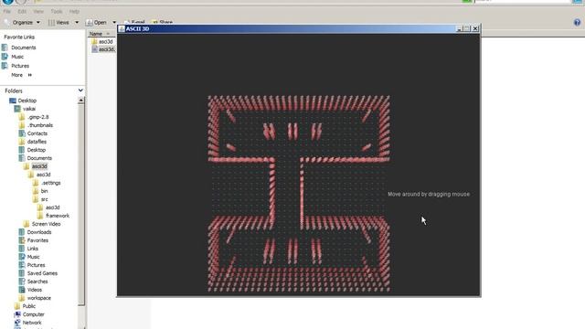Viewport: 585px width, 329px height.
Task: Click the Favorites folder icon
Action: pyautogui.click(x=22, y=240)
